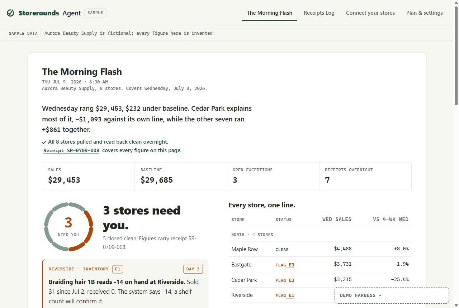Image resolution: width=459 pixels, height=308 pixels.
Task: Click The Morning Flash page heading
Action: click(x=82, y=72)
